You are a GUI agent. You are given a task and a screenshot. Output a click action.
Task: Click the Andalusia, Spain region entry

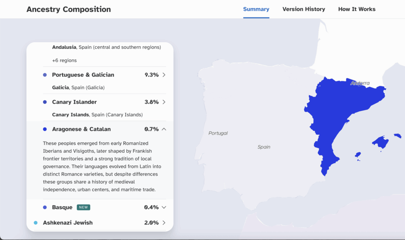click(x=106, y=47)
